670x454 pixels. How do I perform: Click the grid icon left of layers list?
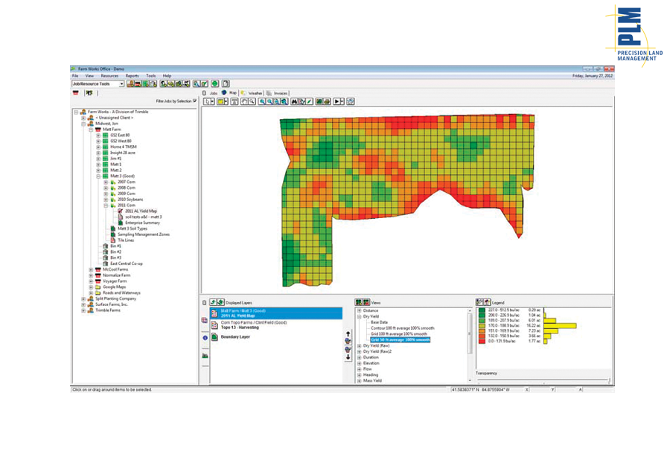click(x=205, y=320)
